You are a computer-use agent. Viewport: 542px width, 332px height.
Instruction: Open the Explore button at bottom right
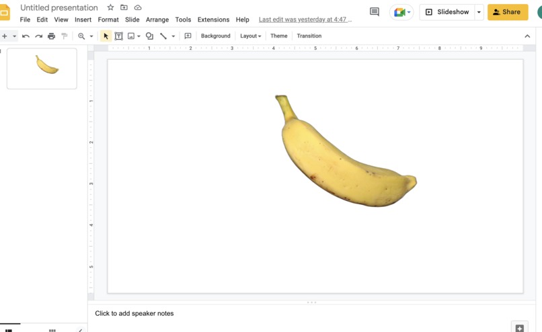click(520, 327)
